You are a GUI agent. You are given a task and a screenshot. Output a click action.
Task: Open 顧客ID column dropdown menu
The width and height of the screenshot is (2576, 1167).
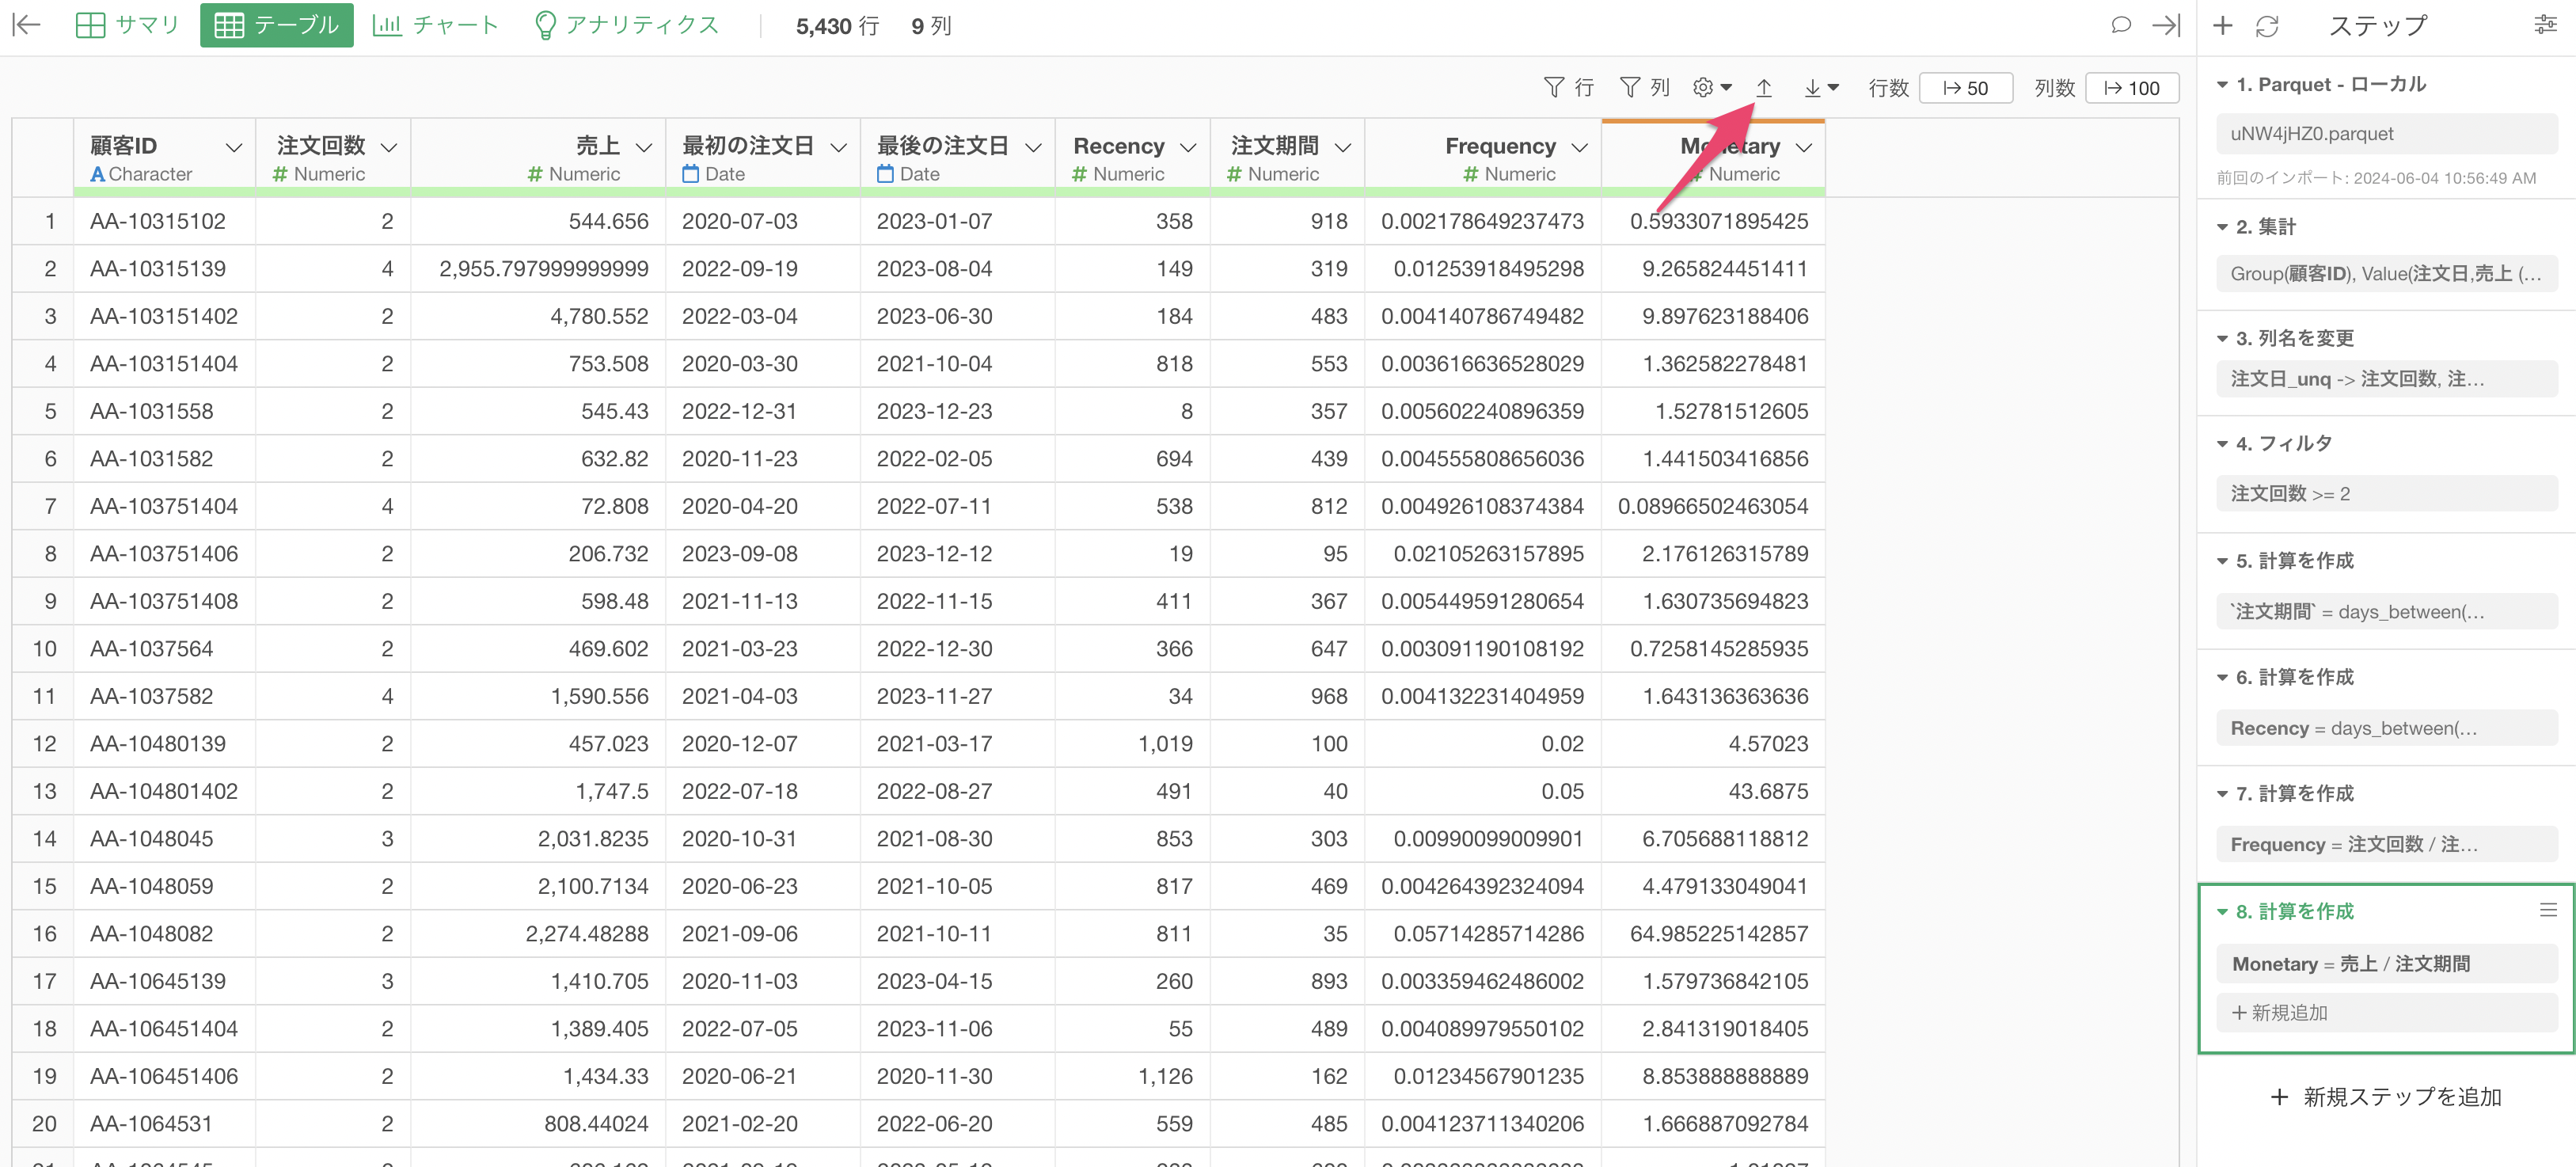pyautogui.click(x=234, y=147)
